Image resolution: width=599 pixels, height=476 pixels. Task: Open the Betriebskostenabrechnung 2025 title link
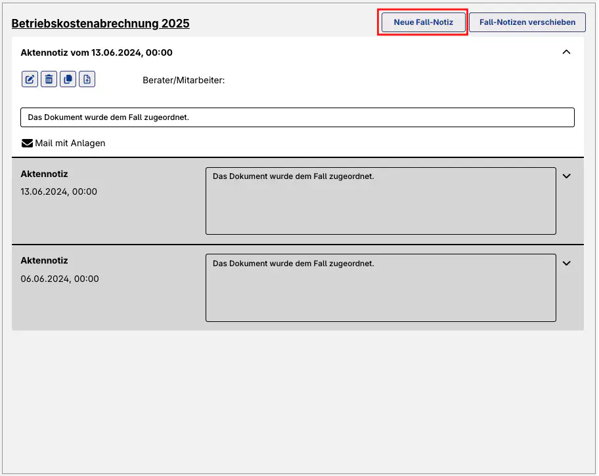(x=100, y=24)
